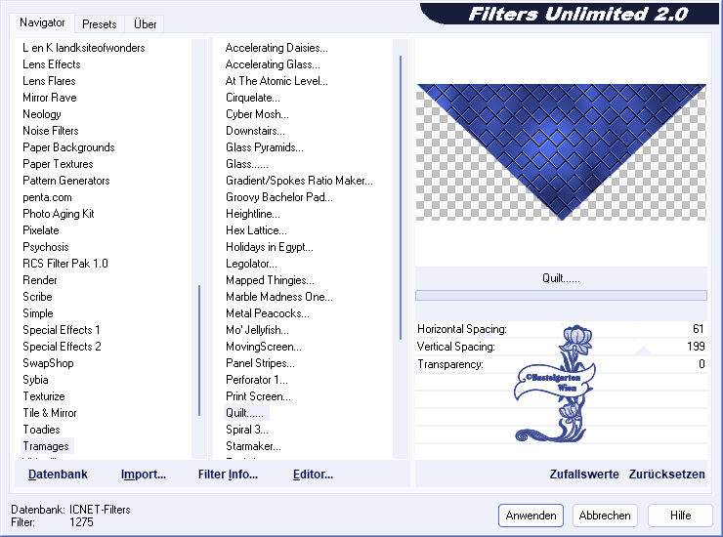723x537 pixels.
Task: Select the Tramages category
Action: click(x=46, y=446)
